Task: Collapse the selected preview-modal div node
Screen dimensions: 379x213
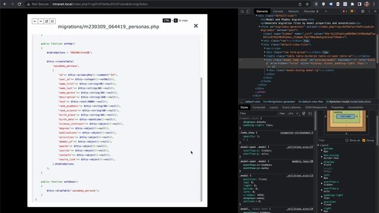Action: tap(265, 60)
